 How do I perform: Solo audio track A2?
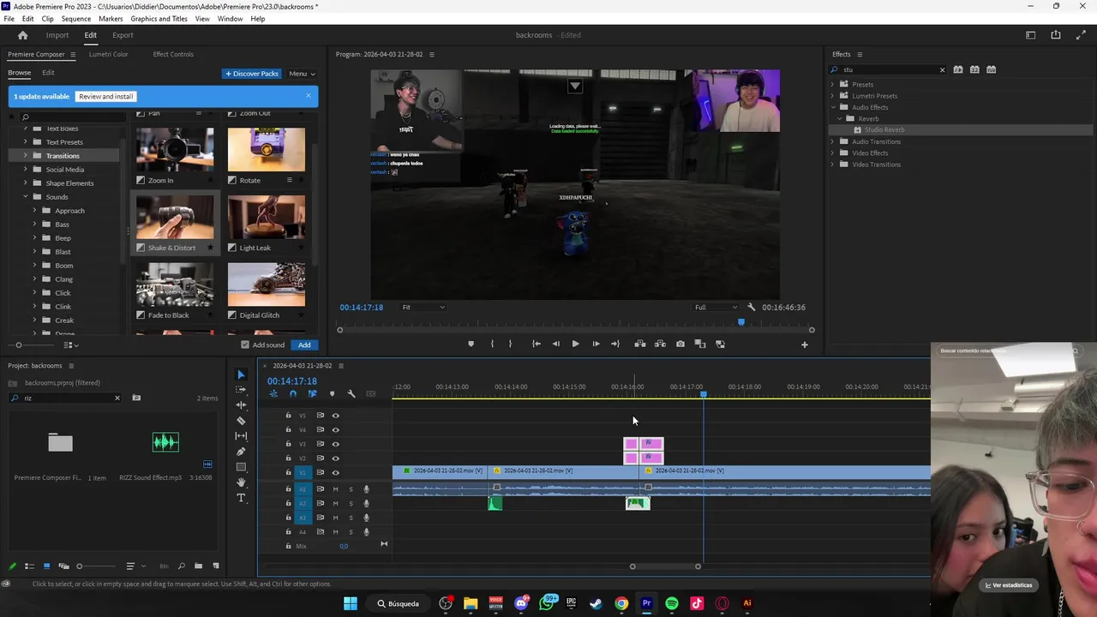point(351,504)
